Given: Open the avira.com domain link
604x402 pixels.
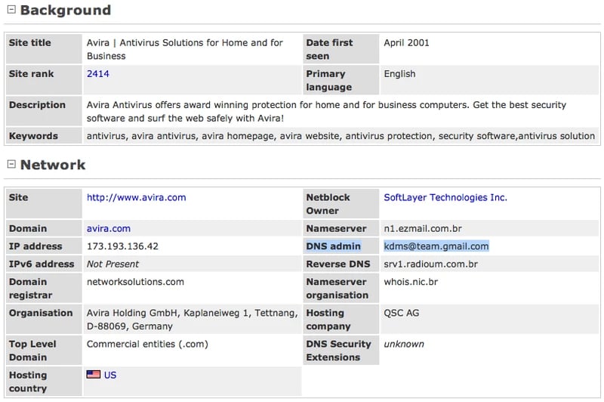Looking at the screenshot, I should [109, 228].
